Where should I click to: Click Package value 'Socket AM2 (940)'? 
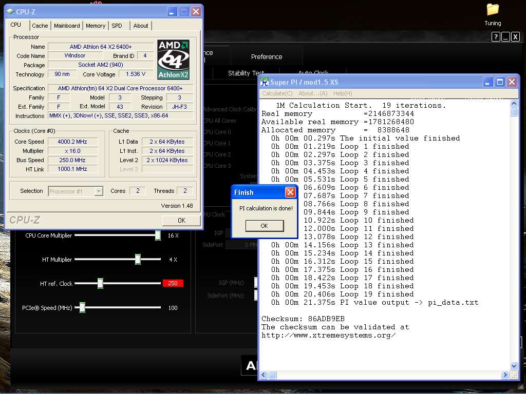tap(101, 65)
